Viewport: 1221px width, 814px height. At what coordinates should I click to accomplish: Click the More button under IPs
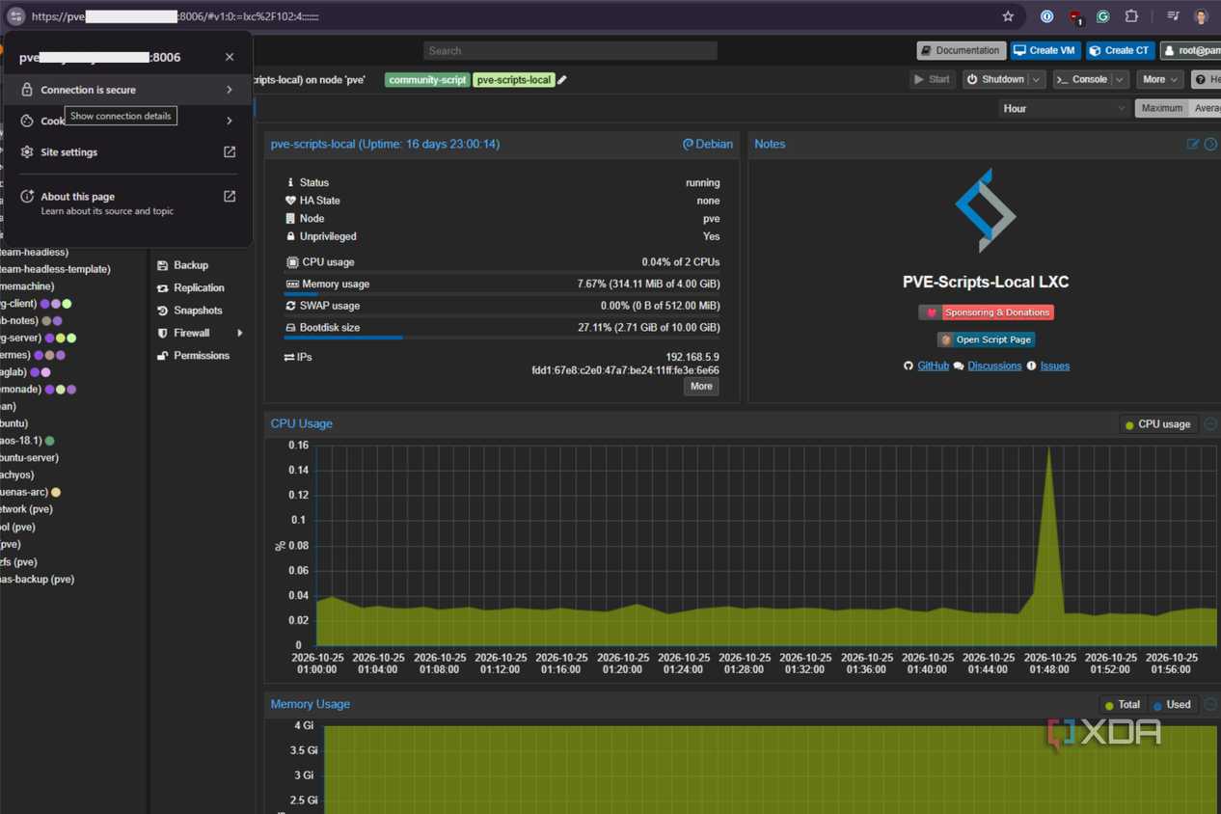coord(701,387)
